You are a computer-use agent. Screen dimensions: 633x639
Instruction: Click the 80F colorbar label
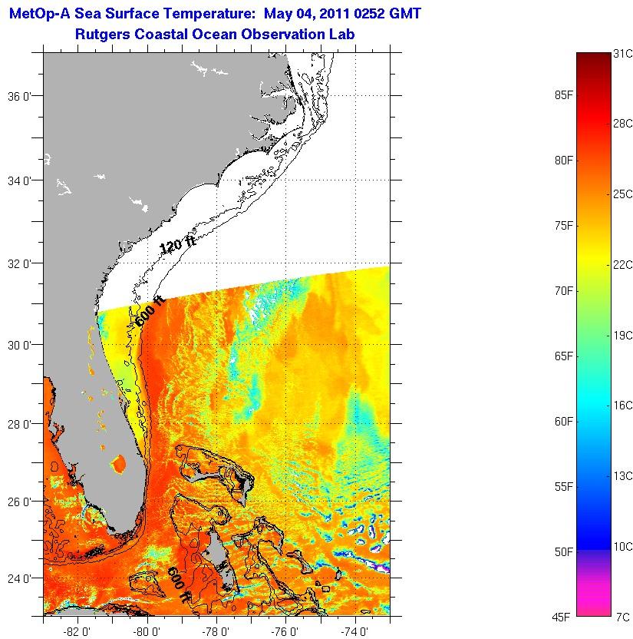coord(563,161)
